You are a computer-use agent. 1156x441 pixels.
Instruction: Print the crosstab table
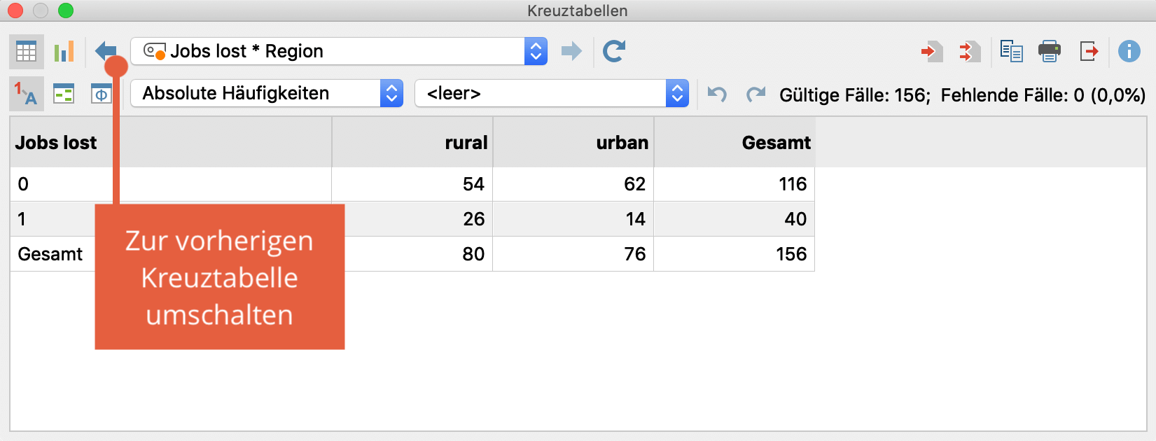pos(1049,51)
